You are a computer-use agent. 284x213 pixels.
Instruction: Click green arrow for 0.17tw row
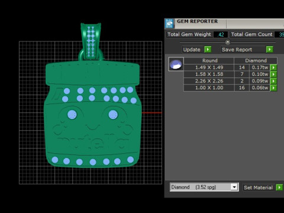[273, 67]
